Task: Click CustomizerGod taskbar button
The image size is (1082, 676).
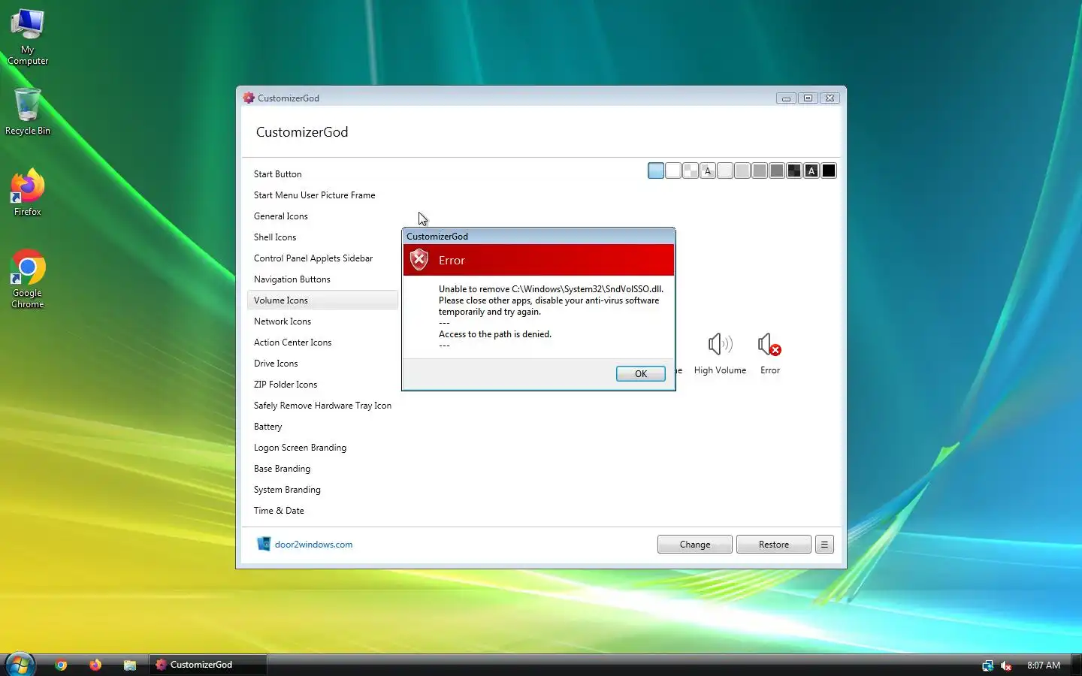Action: pyautogui.click(x=208, y=665)
